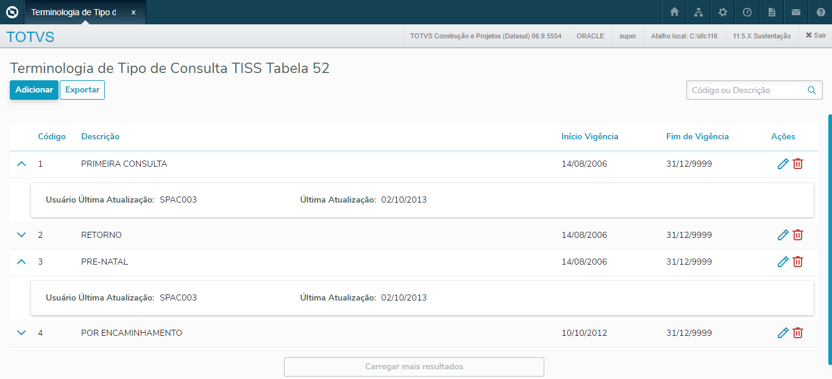Edit the PRIMEIRA CONSULTA row
The height and width of the screenshot is (379, 832).
coord(783,164)
